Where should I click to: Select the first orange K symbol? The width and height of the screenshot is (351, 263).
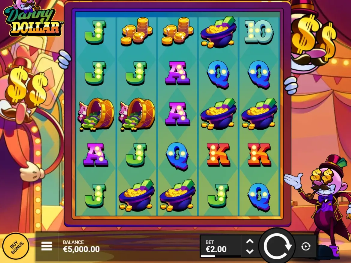pos(218,155)
